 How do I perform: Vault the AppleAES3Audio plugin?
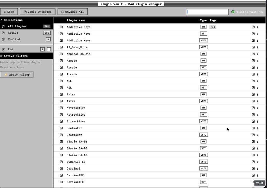point(253,54)
